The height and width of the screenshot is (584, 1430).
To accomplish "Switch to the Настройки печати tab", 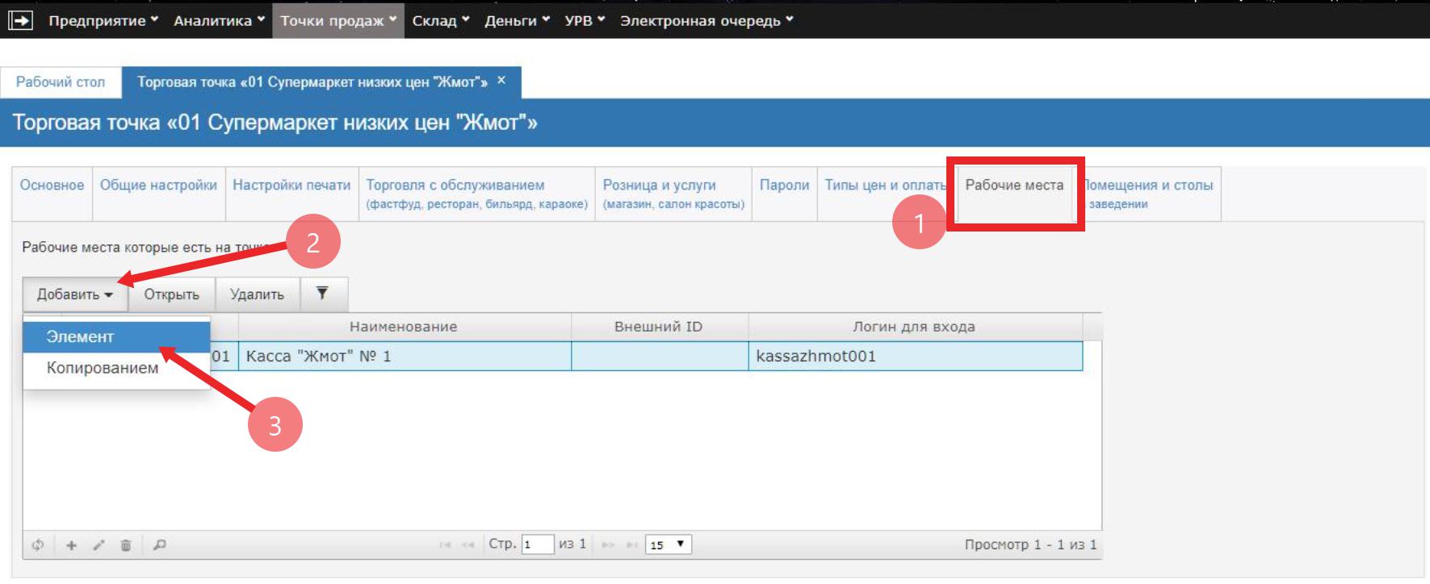I will [x=291, y=186].
